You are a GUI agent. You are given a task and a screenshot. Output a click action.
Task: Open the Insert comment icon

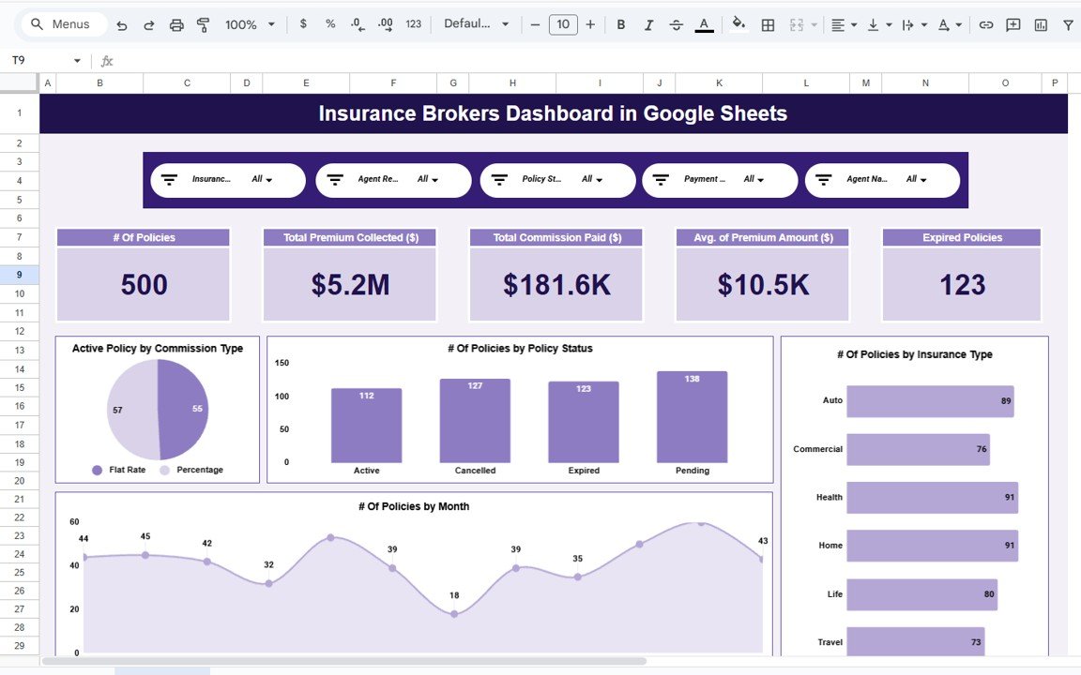(1012, 24)
